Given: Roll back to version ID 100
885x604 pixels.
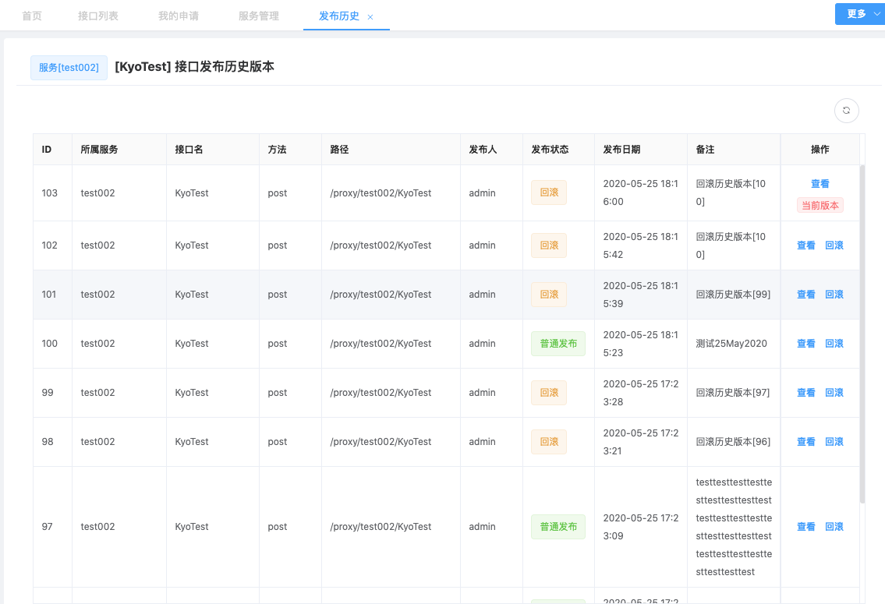Looking at the screenshot, I should (x=834, y=344).
